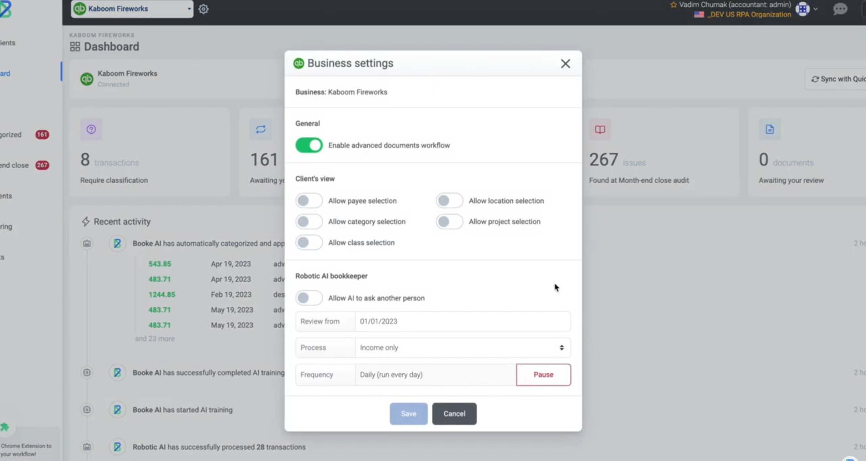The image size is (866, 461).
Task: Click the Booke logo in sidebar
Action: click(5, 9)
